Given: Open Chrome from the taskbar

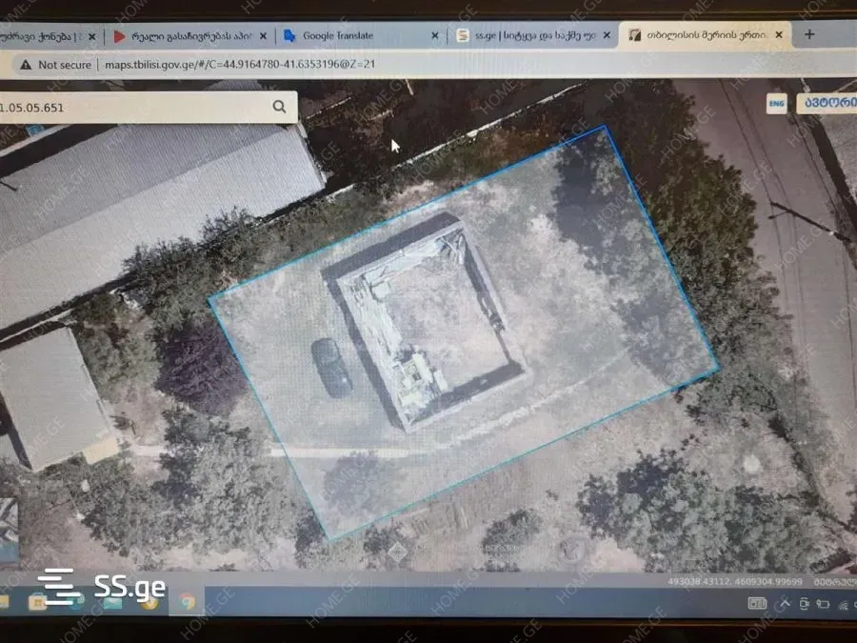Looking at the screenshot, I should pyautogui.click(x=188, y=601).
